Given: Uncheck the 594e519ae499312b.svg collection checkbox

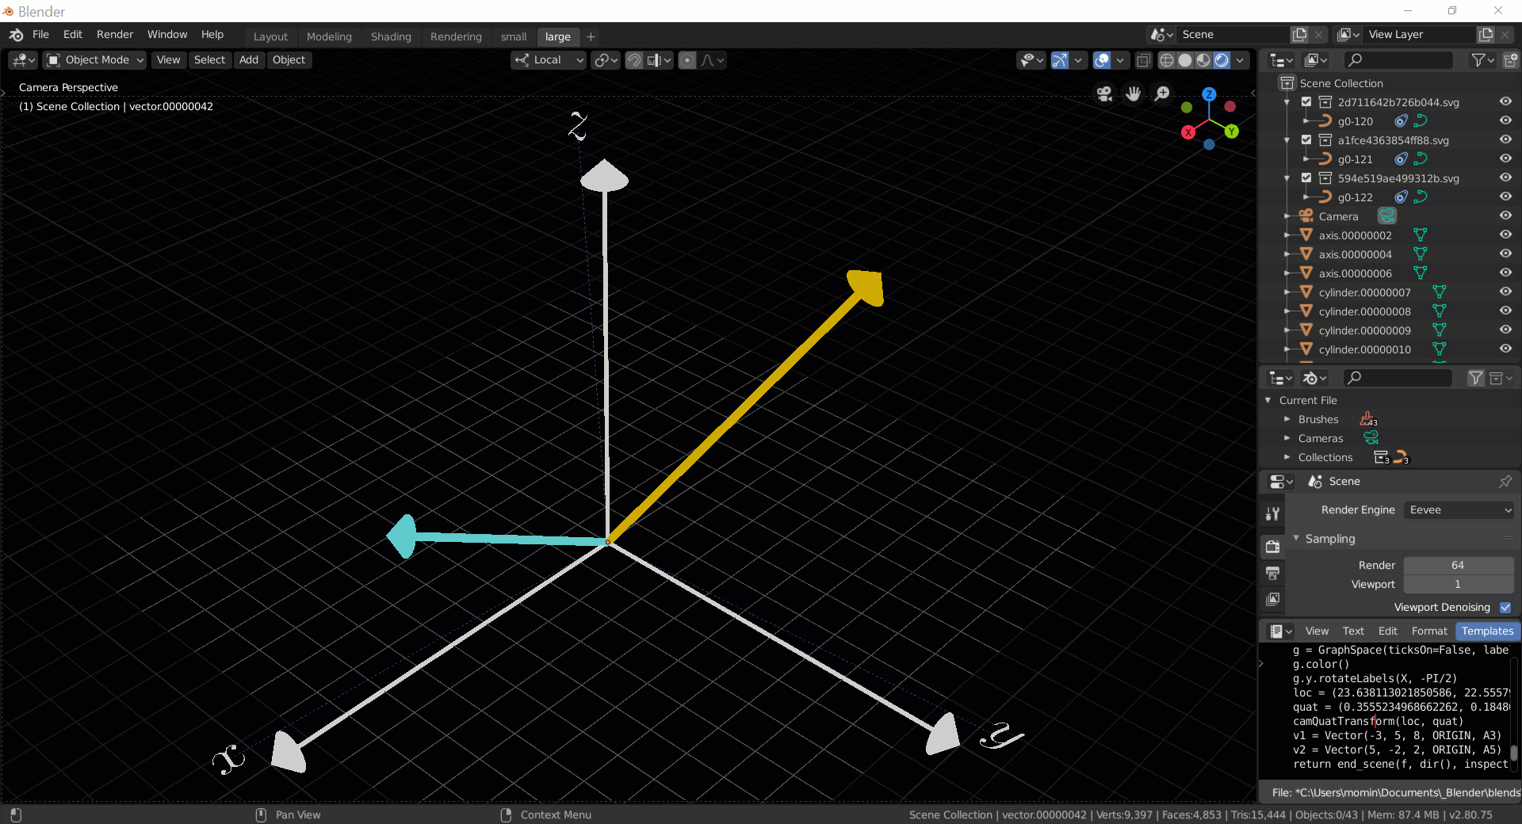Looking at the screenshot, I should [x=1306, y=177].
